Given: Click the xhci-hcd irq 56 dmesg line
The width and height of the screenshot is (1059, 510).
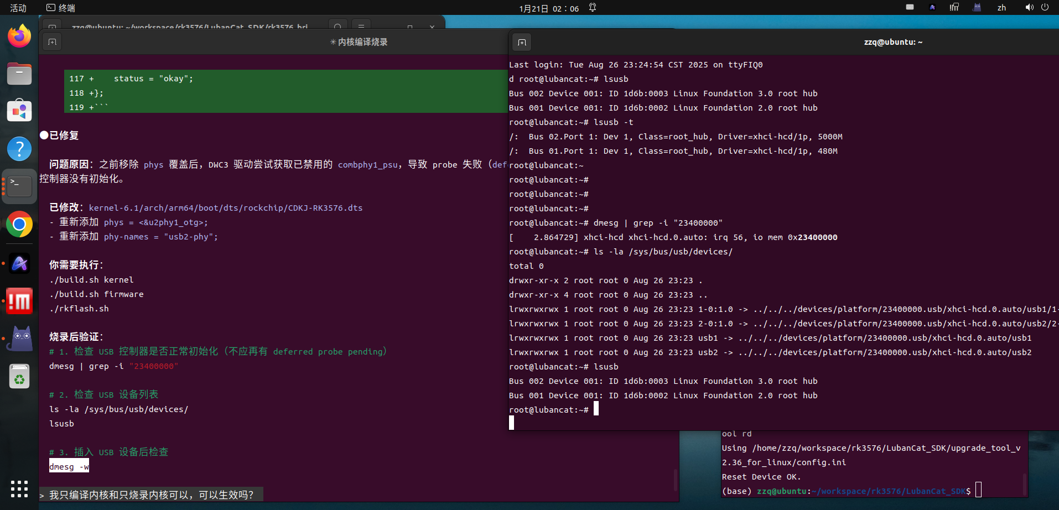Looking at the screenshot, I should 673,237.
